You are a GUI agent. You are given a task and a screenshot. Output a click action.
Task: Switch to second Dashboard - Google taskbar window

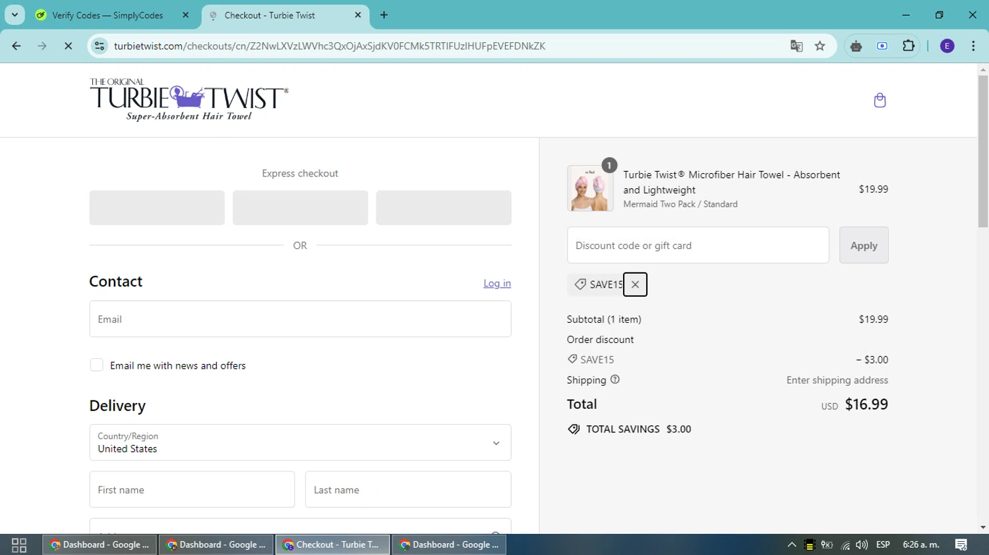click(x=216, y=545)
